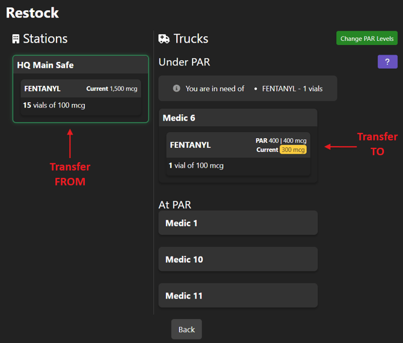The height and width of the screenshot is (343, 403).
Task: Click the info icon in the need notice
Action: tap(176, 88)
